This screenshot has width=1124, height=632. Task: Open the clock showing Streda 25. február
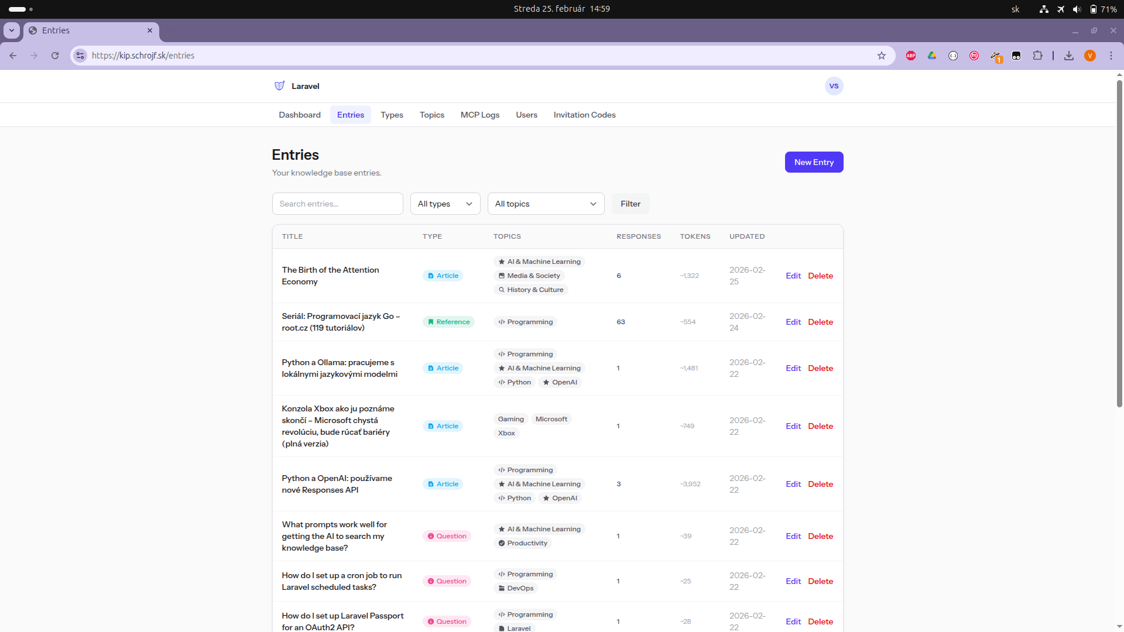click(562, 9)
